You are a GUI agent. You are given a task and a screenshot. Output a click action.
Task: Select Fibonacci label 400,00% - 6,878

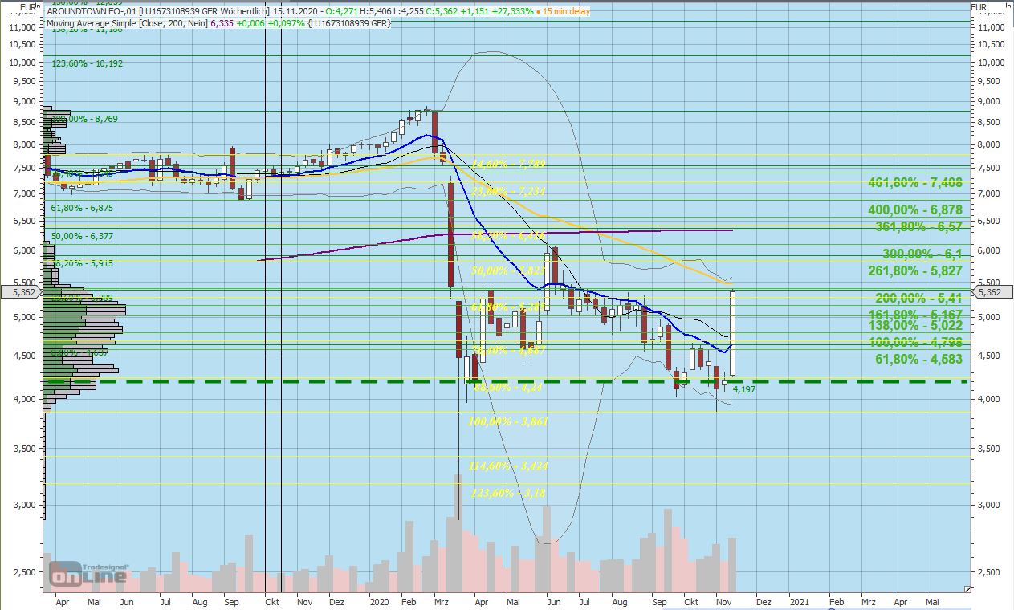coord(914,209)
